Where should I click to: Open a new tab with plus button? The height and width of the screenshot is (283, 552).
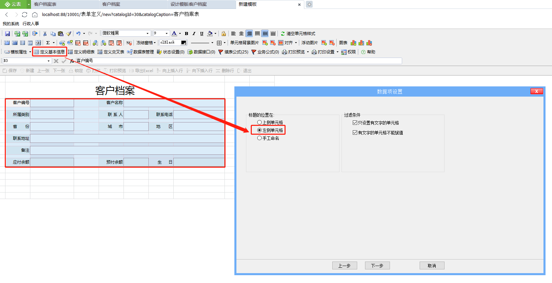[309, 4]
